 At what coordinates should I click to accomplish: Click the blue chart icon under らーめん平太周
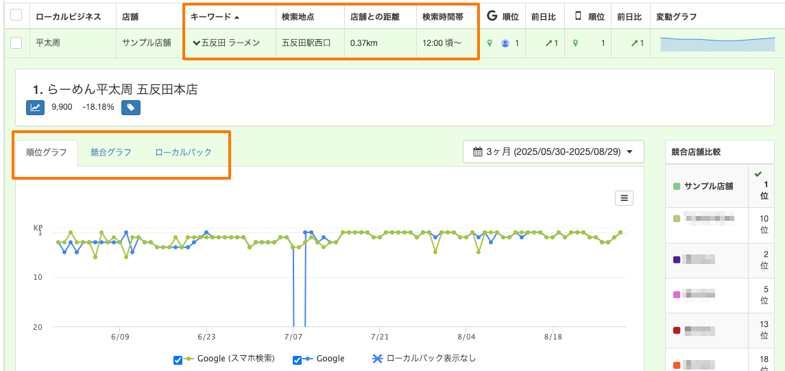(35, 107)
